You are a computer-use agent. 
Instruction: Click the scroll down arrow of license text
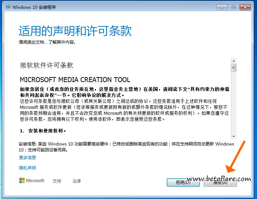(x=233, y=136)
